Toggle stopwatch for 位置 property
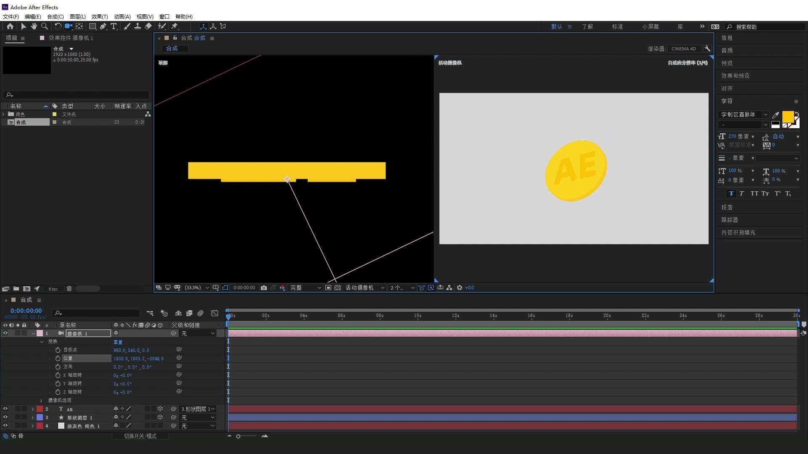This screenshot has width=808, height=454. pos(58,358)
